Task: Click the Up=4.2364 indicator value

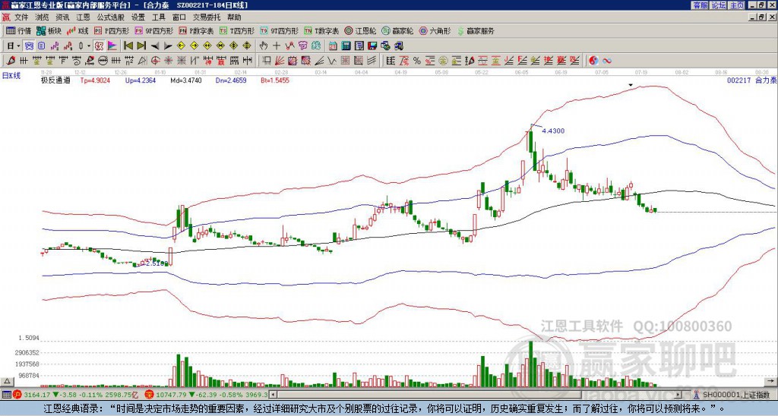Action: click(141, 80)
